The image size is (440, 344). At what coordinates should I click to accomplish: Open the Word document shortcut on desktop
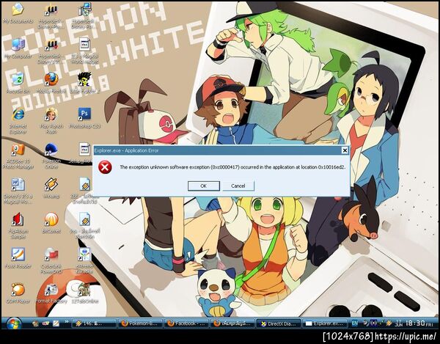[x=18, y=191]
